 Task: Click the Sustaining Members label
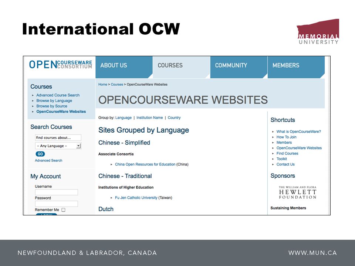288,208
